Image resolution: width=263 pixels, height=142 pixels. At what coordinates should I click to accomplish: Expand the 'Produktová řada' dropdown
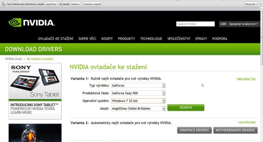click(138, 93)
